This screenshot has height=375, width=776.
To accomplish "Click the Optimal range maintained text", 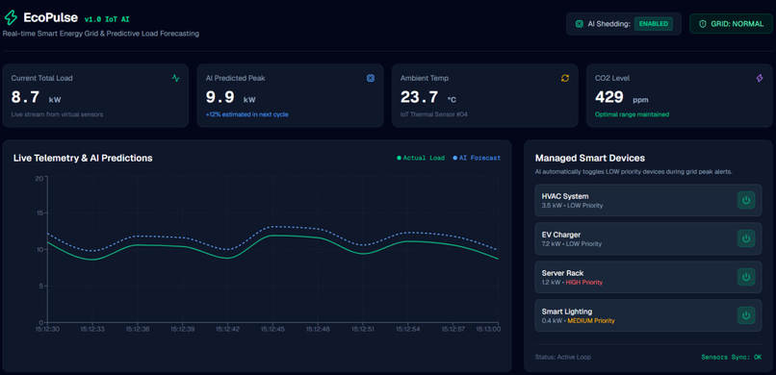I will coord(632,114).
